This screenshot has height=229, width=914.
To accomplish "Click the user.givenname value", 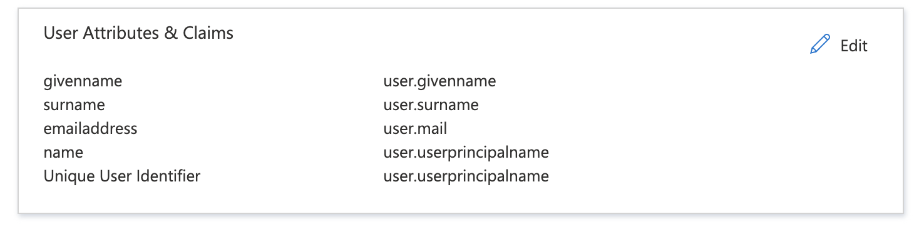I will tap(439, 81).
